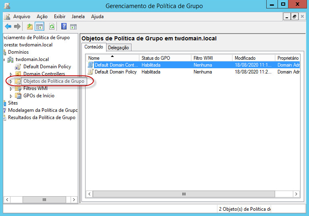Screen dimensions: 309x216
Task: Select the Conteúdo tab
Action: 94,47
